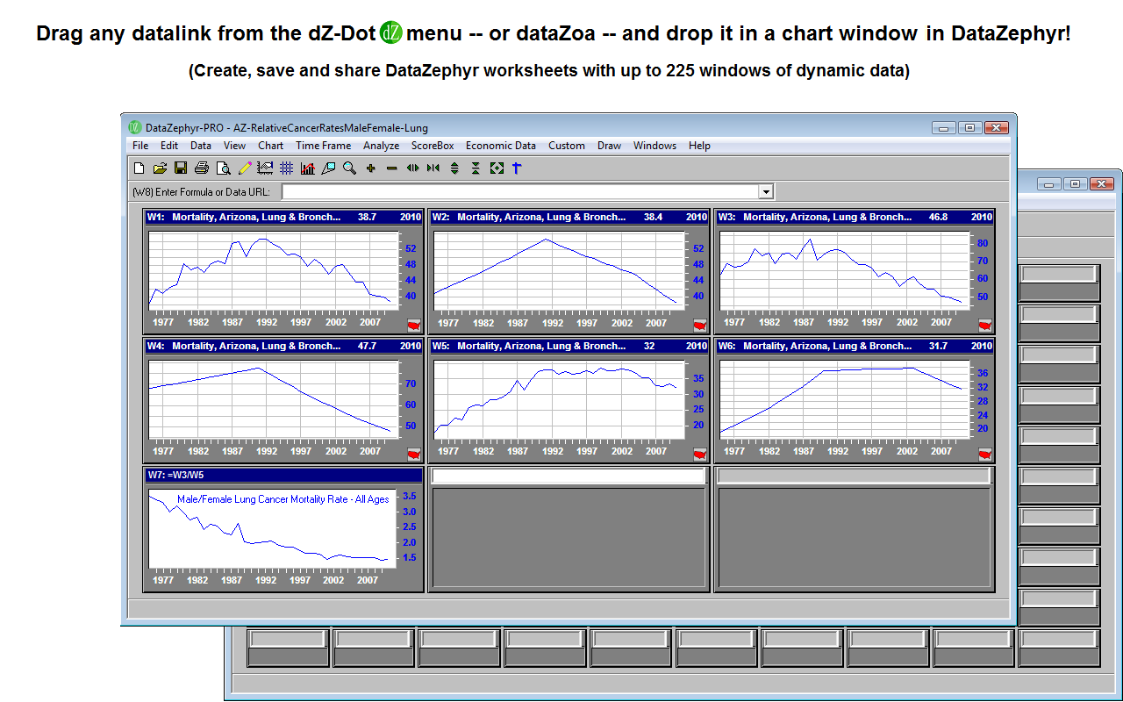Click the empty chart window below W5
Viewport: 1123px width, 702px height.
(569, 537)
